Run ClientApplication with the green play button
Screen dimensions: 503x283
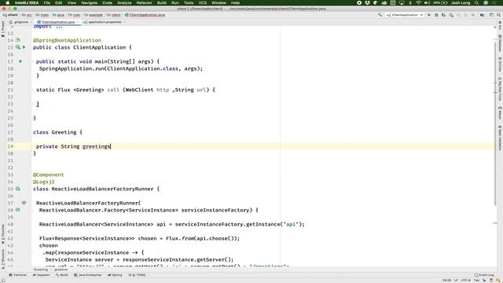tap(429, 15)
